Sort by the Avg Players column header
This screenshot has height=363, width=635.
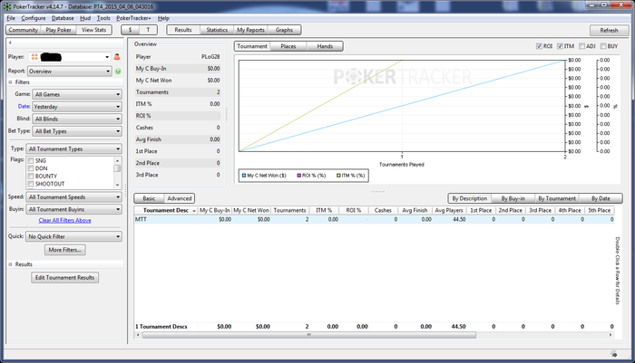click(x=449, y=210)
